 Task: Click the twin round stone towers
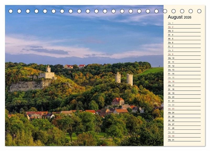(124, 79)
